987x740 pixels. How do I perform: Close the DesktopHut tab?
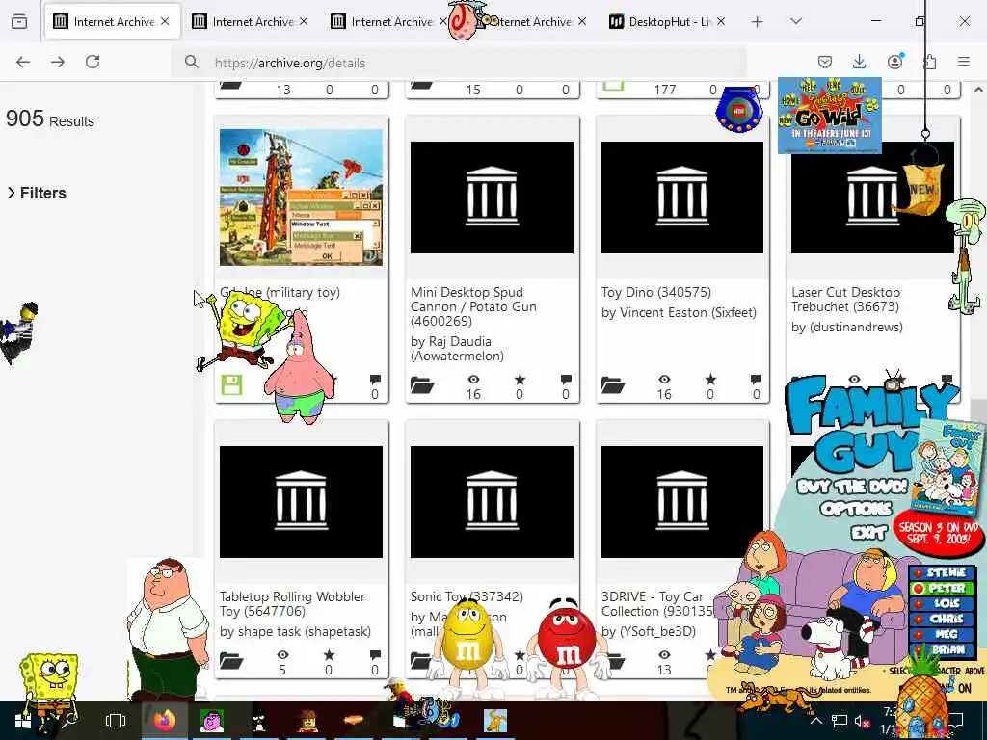click(721, 22)
